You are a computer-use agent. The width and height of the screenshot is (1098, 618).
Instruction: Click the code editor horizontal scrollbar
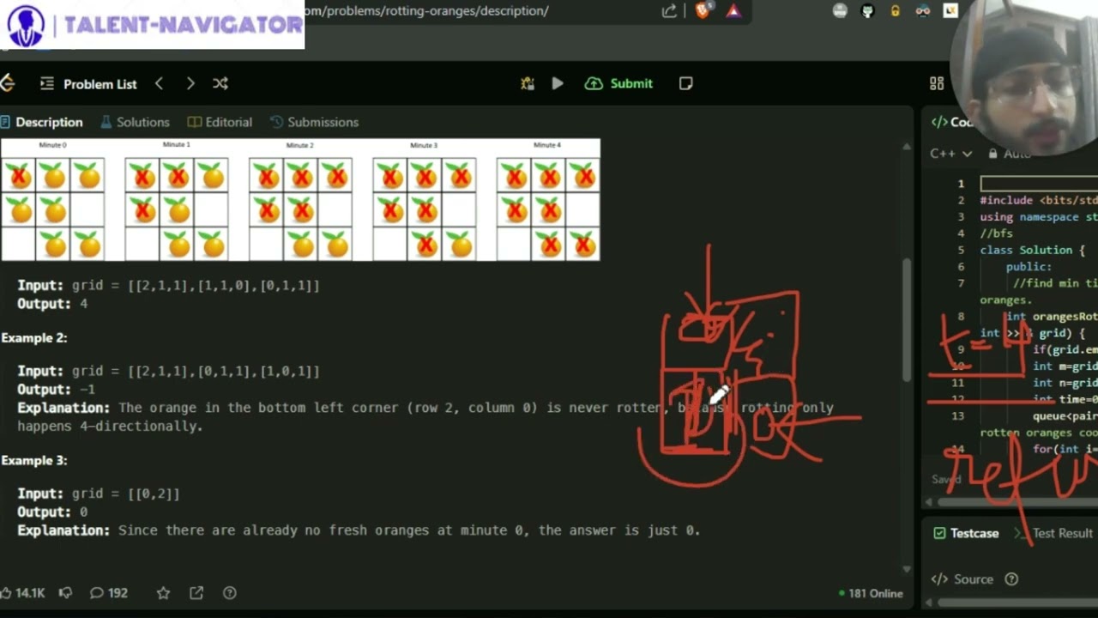(x=1017, y=501)
